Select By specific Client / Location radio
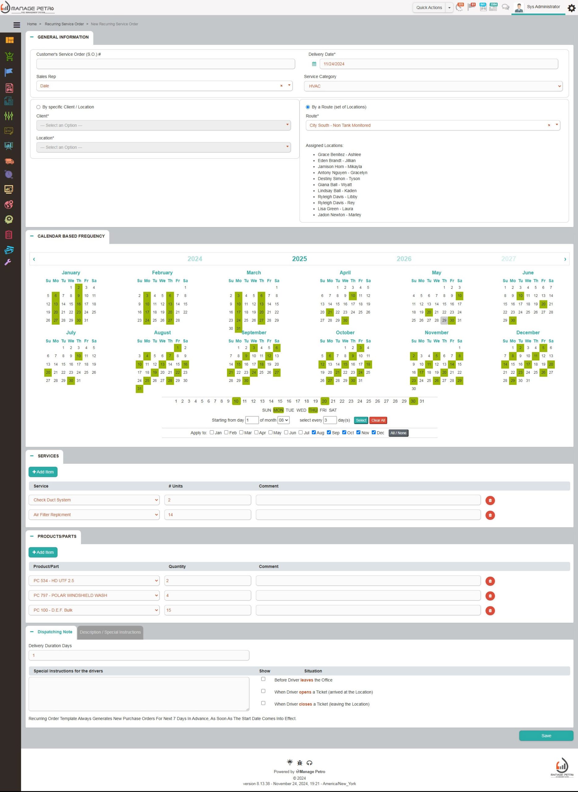Viewport: 578px width, 792px height. [38, 107]
